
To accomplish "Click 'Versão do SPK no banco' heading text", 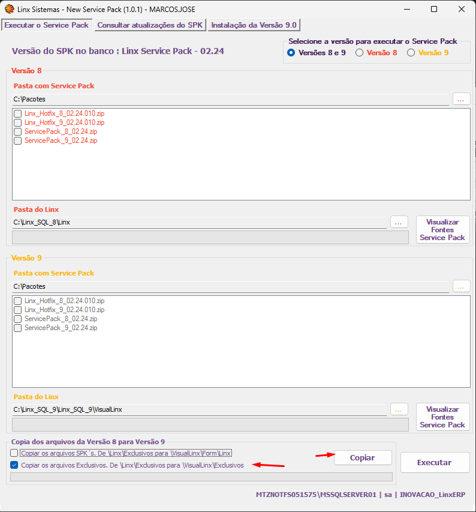I will [x=118, y=51].
